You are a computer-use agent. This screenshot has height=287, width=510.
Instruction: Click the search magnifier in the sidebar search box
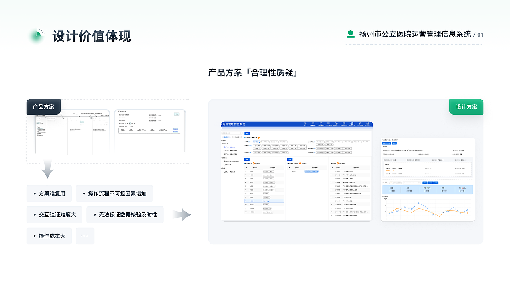(x=240, y=133)
